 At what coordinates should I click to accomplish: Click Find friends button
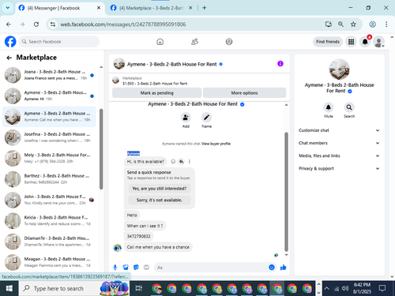[x=328, y=42]
